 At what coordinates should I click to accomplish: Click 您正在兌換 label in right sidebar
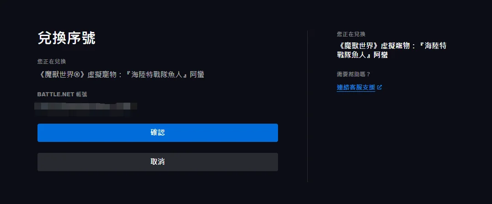(x=351, y=34)
